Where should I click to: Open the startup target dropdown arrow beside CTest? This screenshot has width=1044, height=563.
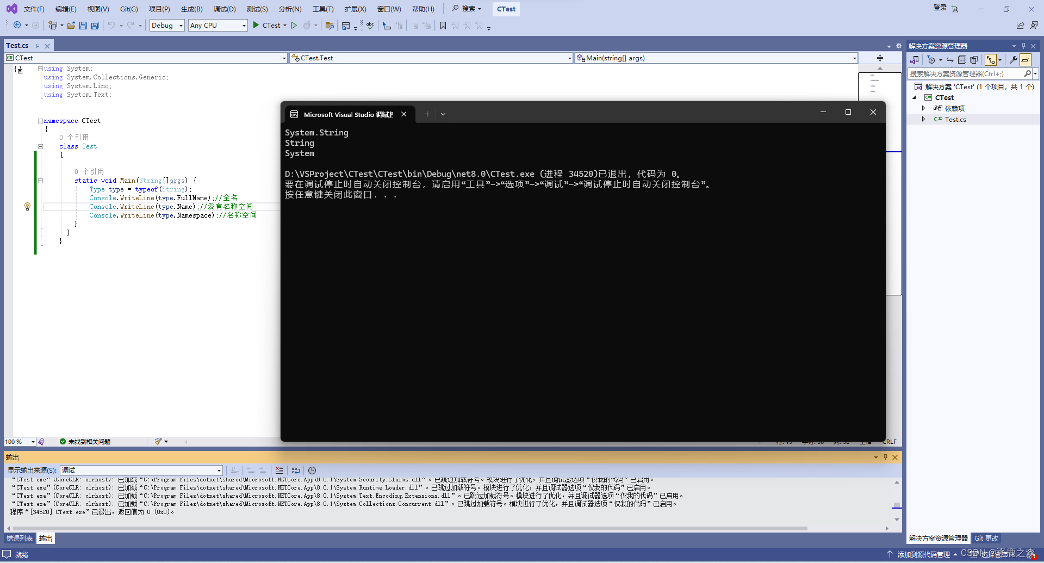[x=285, y=25]
